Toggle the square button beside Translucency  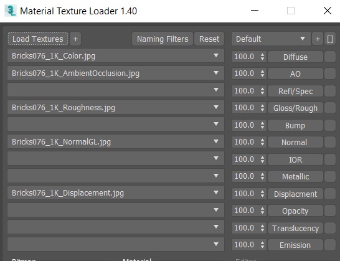[330, 228]
